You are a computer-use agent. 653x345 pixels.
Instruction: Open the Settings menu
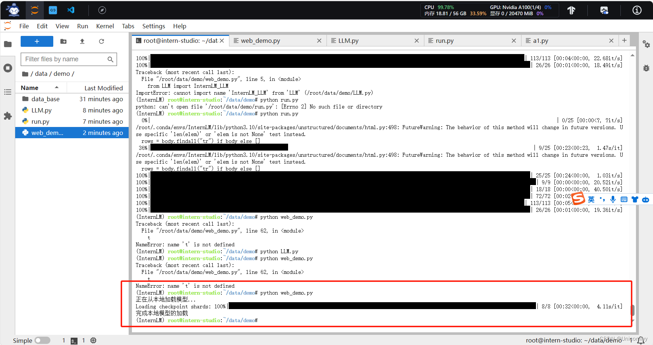(x=154, y=26)
